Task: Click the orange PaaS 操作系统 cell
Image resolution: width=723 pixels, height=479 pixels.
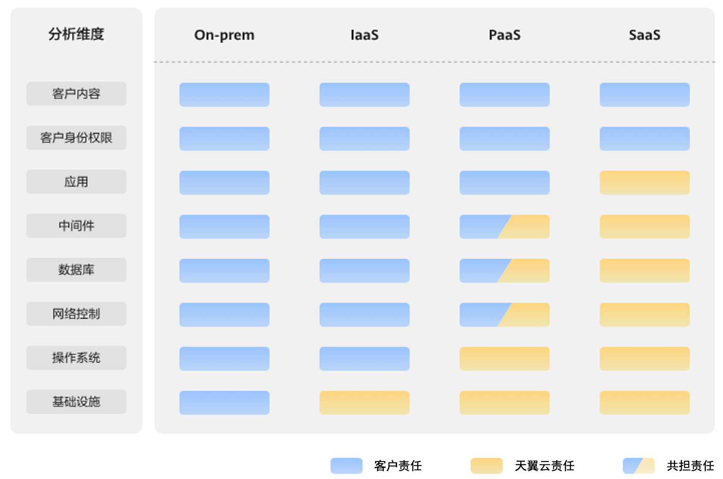Action: click(x=505, y=359)
